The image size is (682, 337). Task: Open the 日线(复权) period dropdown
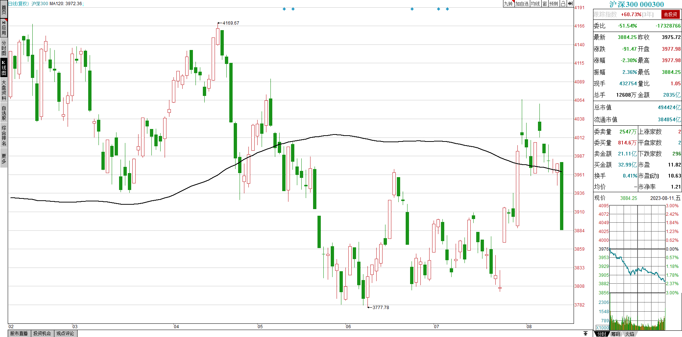coord(18,4)
